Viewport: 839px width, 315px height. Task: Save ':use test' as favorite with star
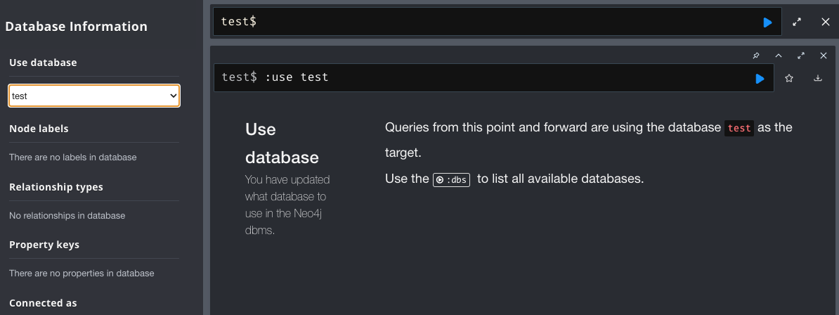(788, 78)
